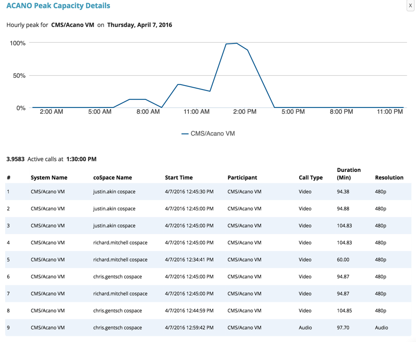Click the 480p resolution in row 8
The image size is (416, 342).
(381, 311)
